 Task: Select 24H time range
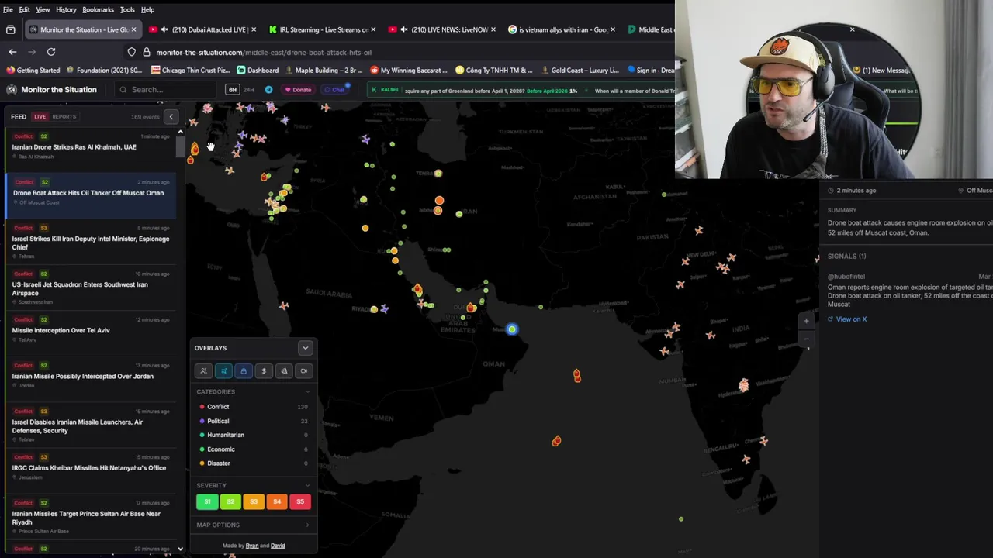pos(248,90)
